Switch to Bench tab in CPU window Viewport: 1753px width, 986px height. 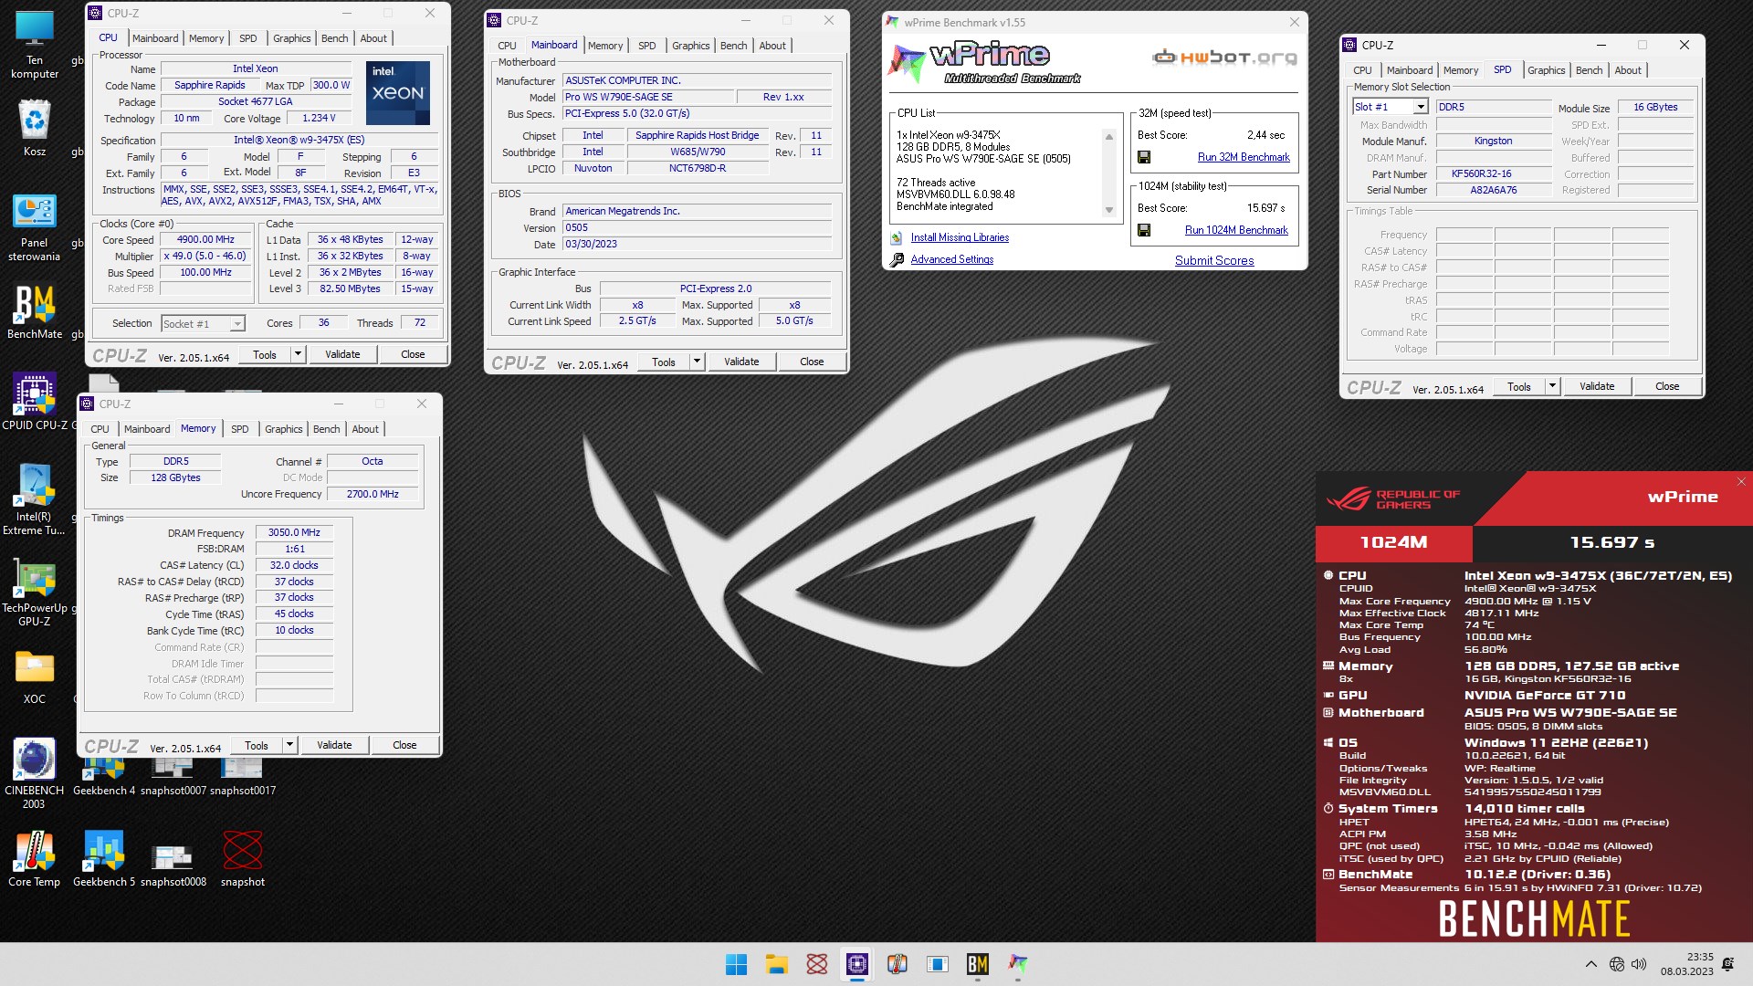(334, 38)
